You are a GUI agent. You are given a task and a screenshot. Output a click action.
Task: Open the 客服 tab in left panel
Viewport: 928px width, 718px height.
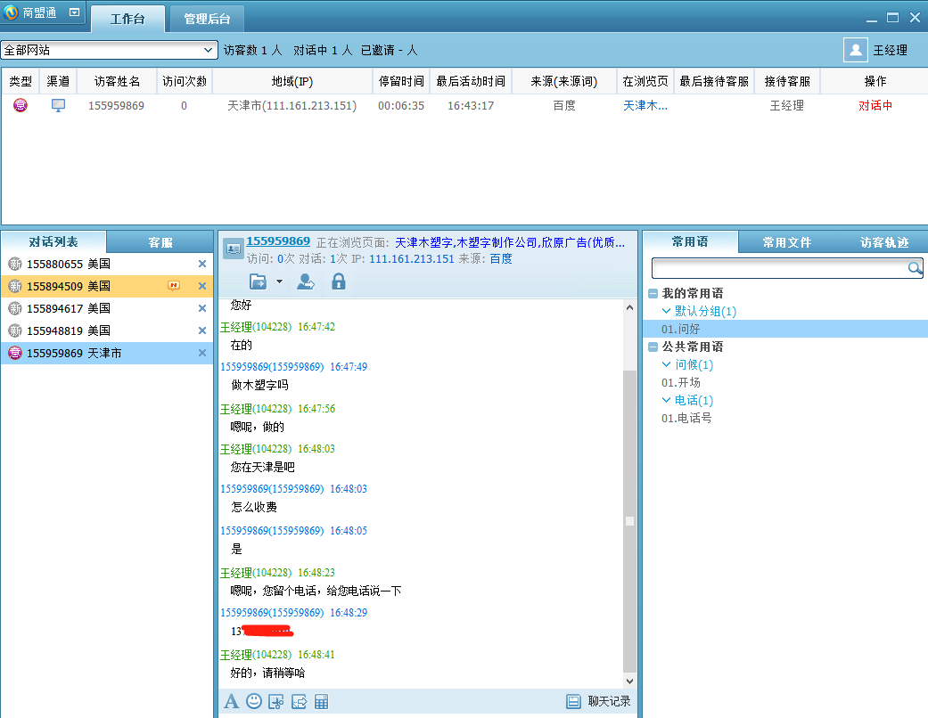[160, 242]
